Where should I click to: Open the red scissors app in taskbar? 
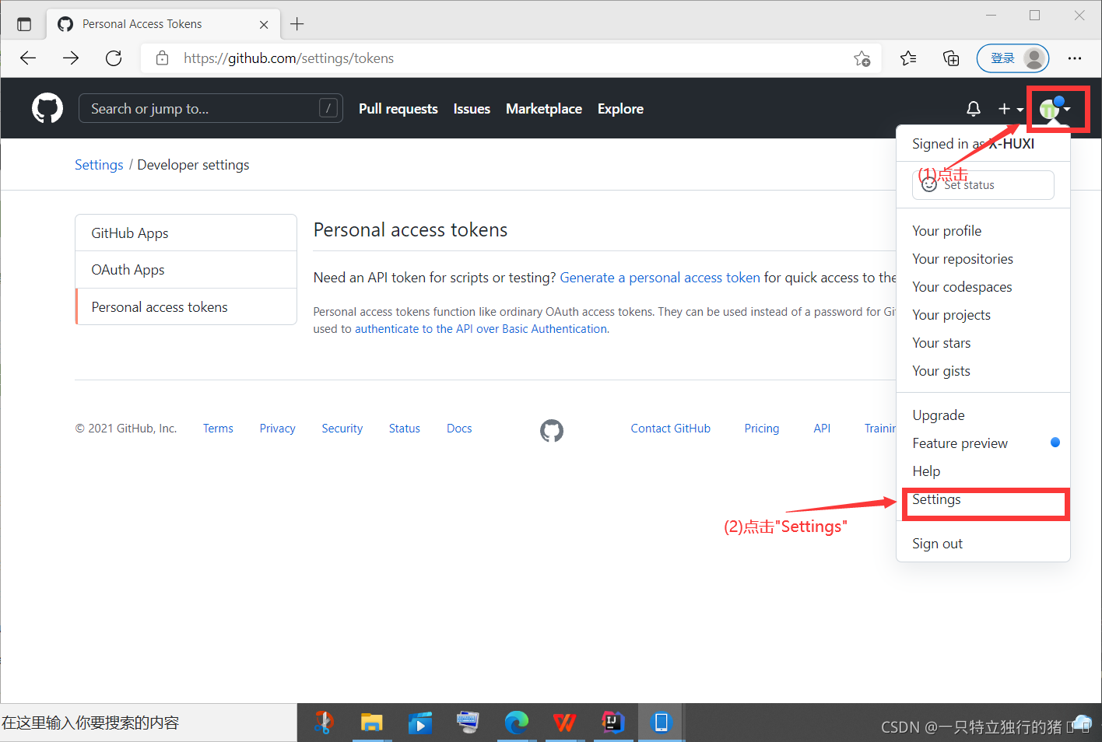[324, 723]
